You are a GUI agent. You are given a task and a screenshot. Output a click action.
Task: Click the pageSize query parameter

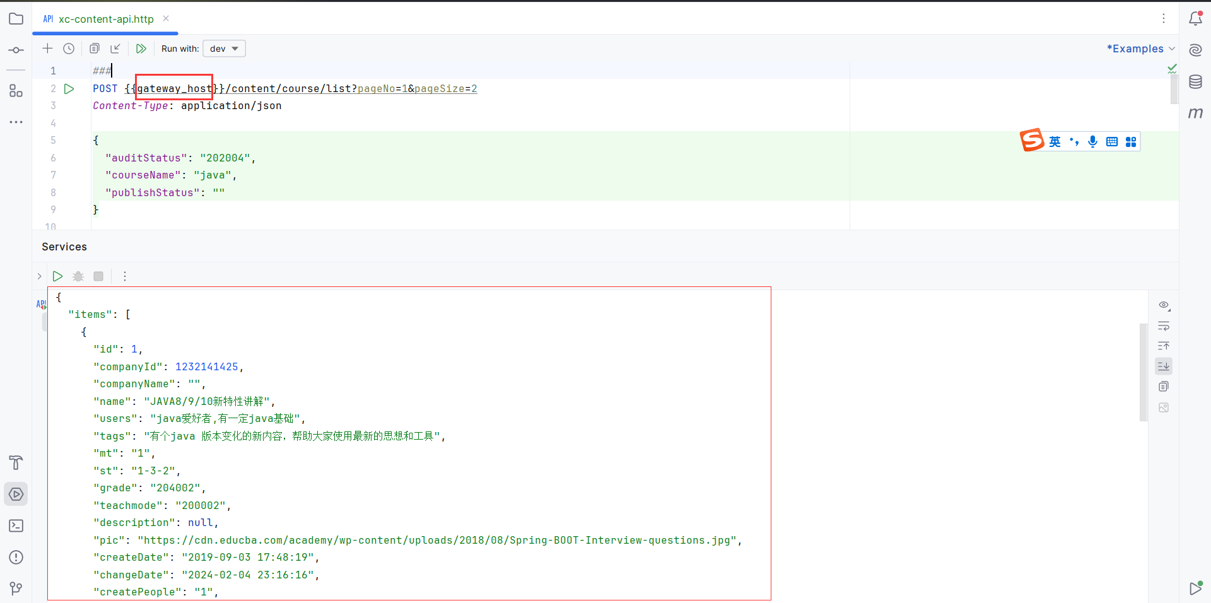pos(440,89)
